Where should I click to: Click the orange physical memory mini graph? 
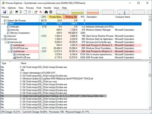click(x=93, y=12)
